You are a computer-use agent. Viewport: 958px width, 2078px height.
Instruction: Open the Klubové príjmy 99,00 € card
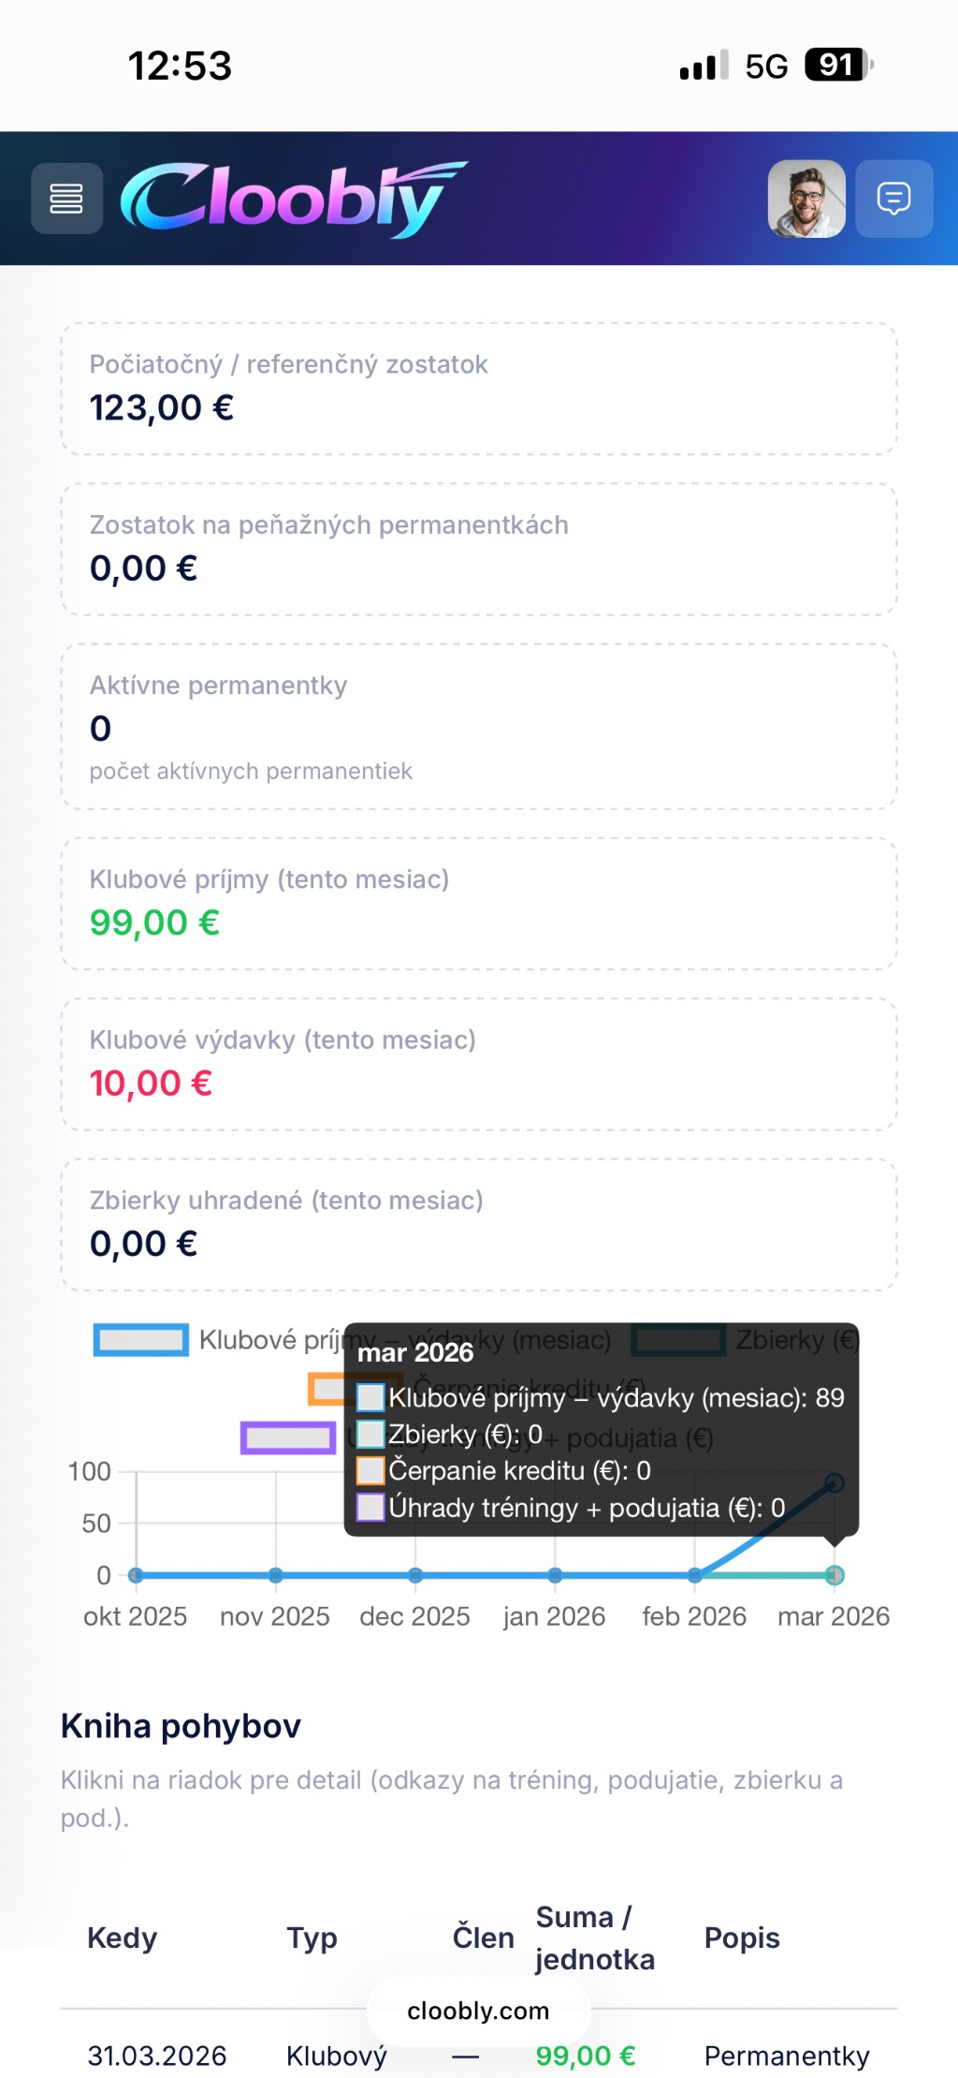tap(479, 904)
